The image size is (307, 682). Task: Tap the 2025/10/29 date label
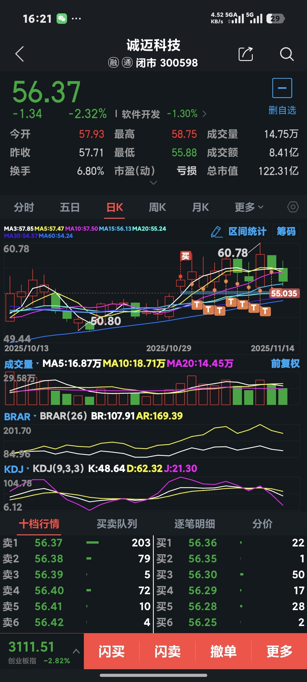(x=169, y=348)
